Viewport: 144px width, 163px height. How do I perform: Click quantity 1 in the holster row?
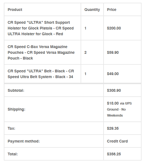tap(86, 28)
